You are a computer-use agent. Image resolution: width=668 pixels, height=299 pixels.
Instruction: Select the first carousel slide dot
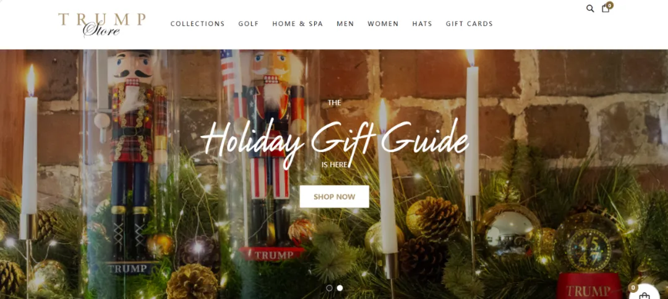[329, 288]
